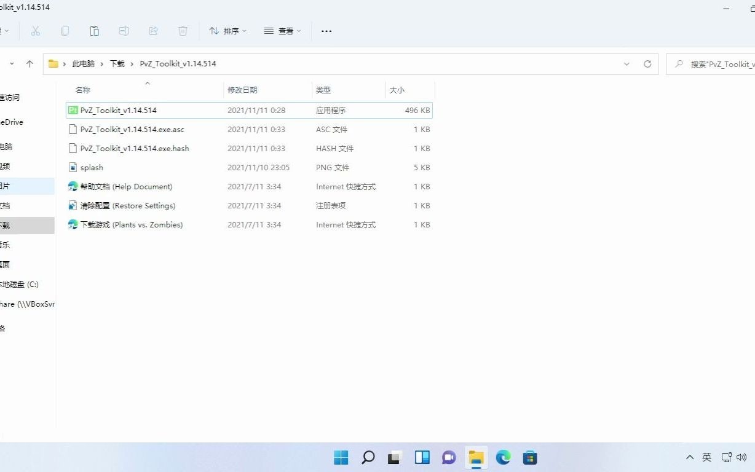
Task: Click the Share icon in the toolbar
Action: [153, 31]
